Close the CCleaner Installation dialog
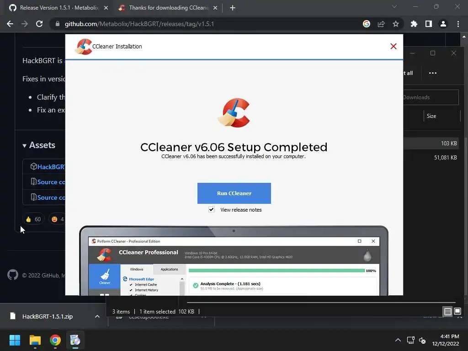The width and height of the screenshot is (468, 351). tap(394, 46)
